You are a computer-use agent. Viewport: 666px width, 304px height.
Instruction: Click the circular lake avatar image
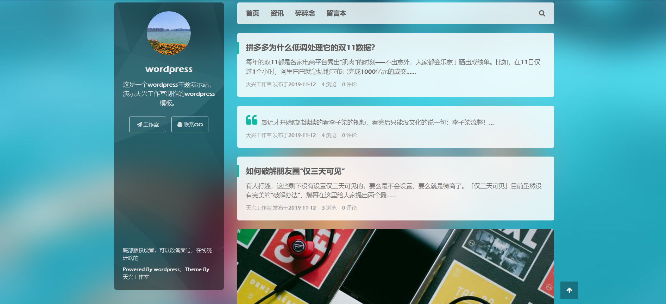coord(169,33)
